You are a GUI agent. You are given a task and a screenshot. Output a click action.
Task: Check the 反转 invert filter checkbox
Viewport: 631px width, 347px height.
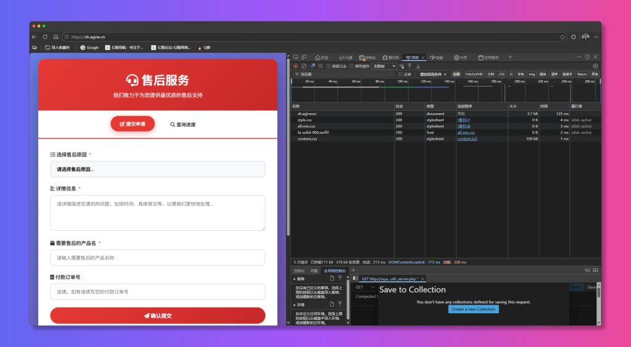click(x=401, y=74)
